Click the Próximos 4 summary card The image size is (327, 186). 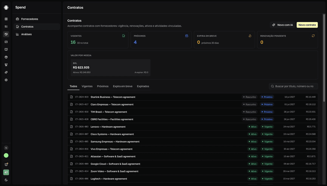click(161, 40)
